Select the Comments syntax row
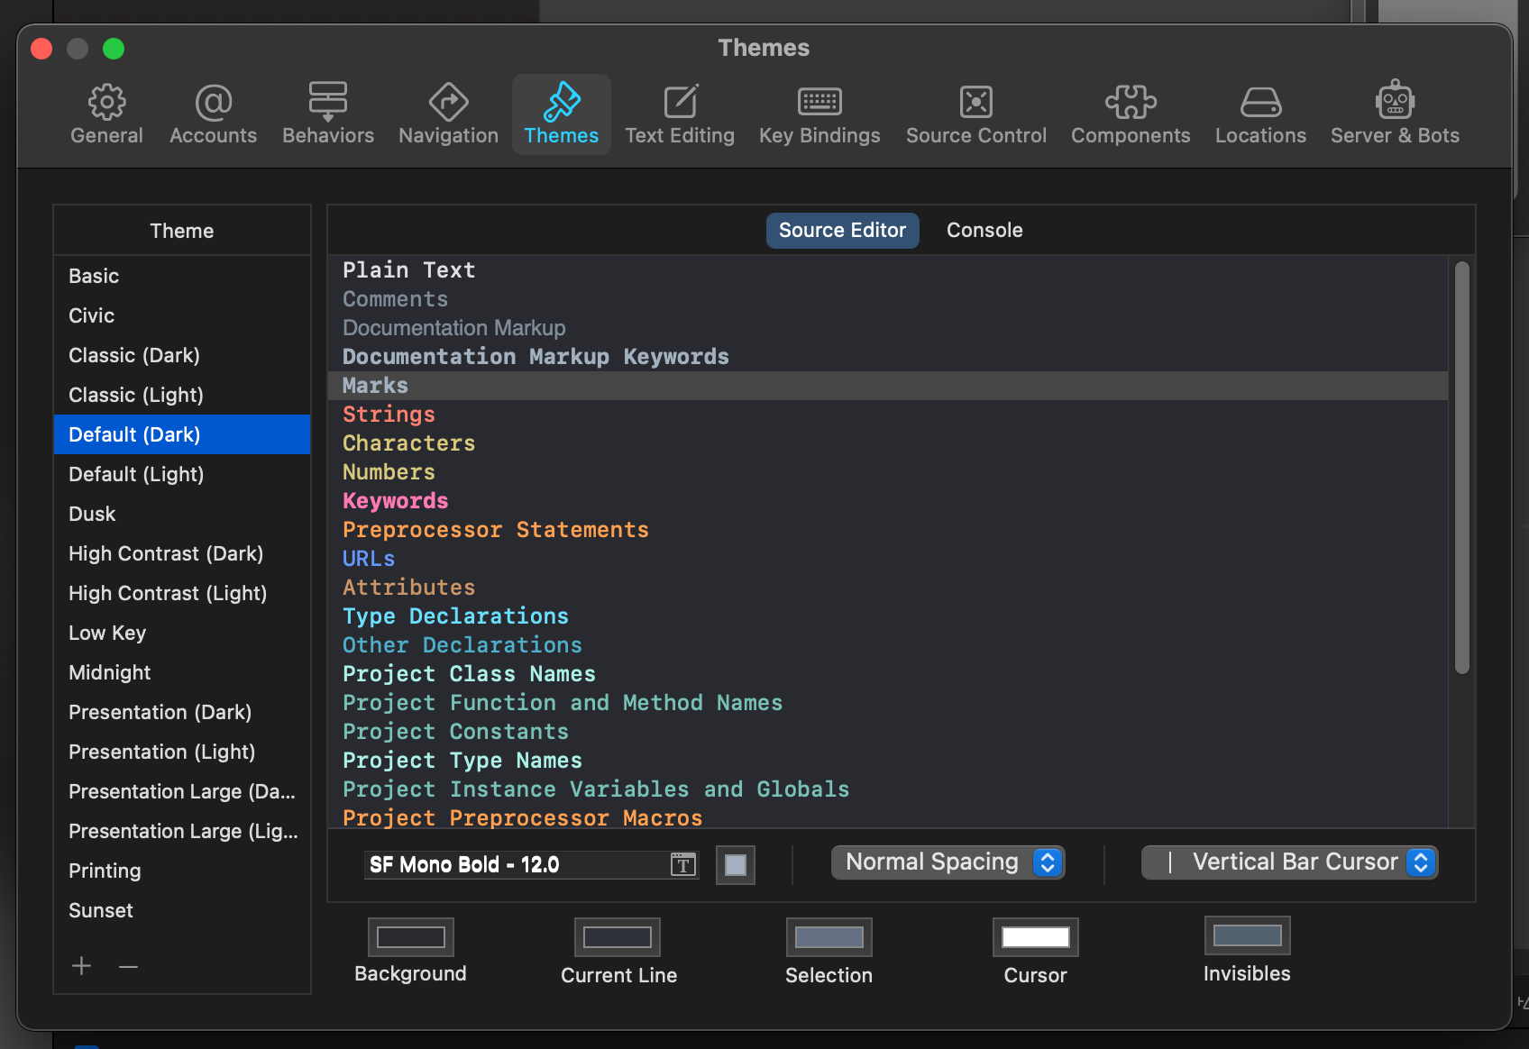The width and height of the screenshot is (1529, 1049). click(888, 299)
